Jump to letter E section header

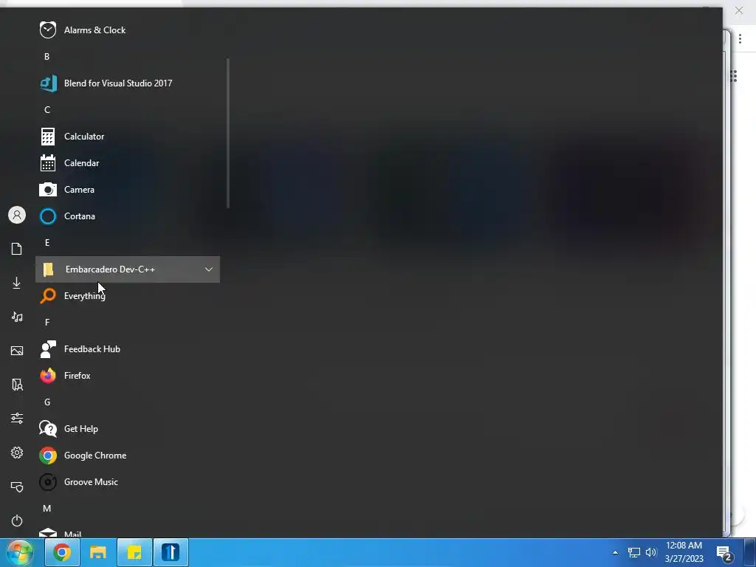pyautogui.click(x=47, y=242)
